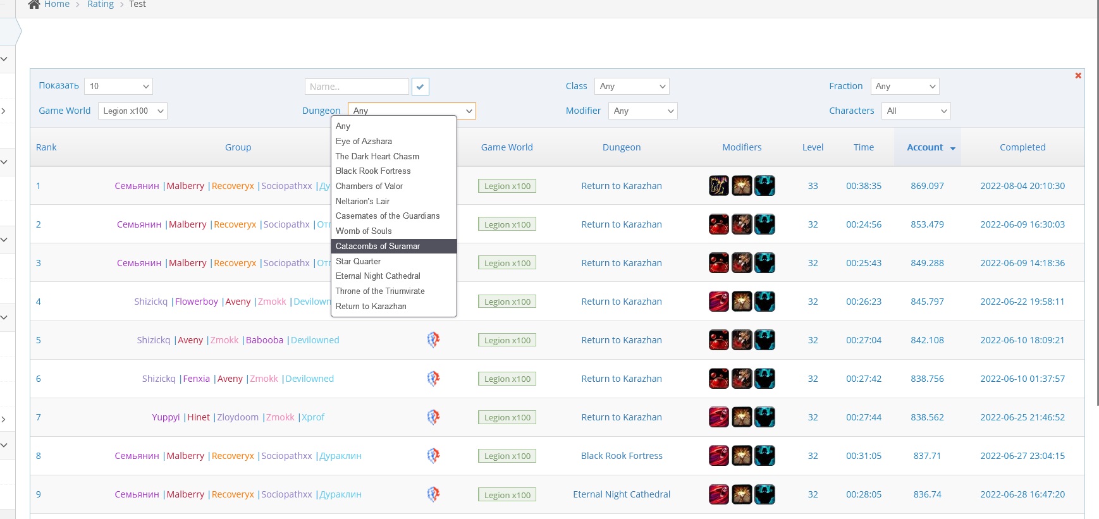This screenshot has height=519, width=1099.
Task: Click the faction emblem icon in rank 7 row
Action: [433, 417]
